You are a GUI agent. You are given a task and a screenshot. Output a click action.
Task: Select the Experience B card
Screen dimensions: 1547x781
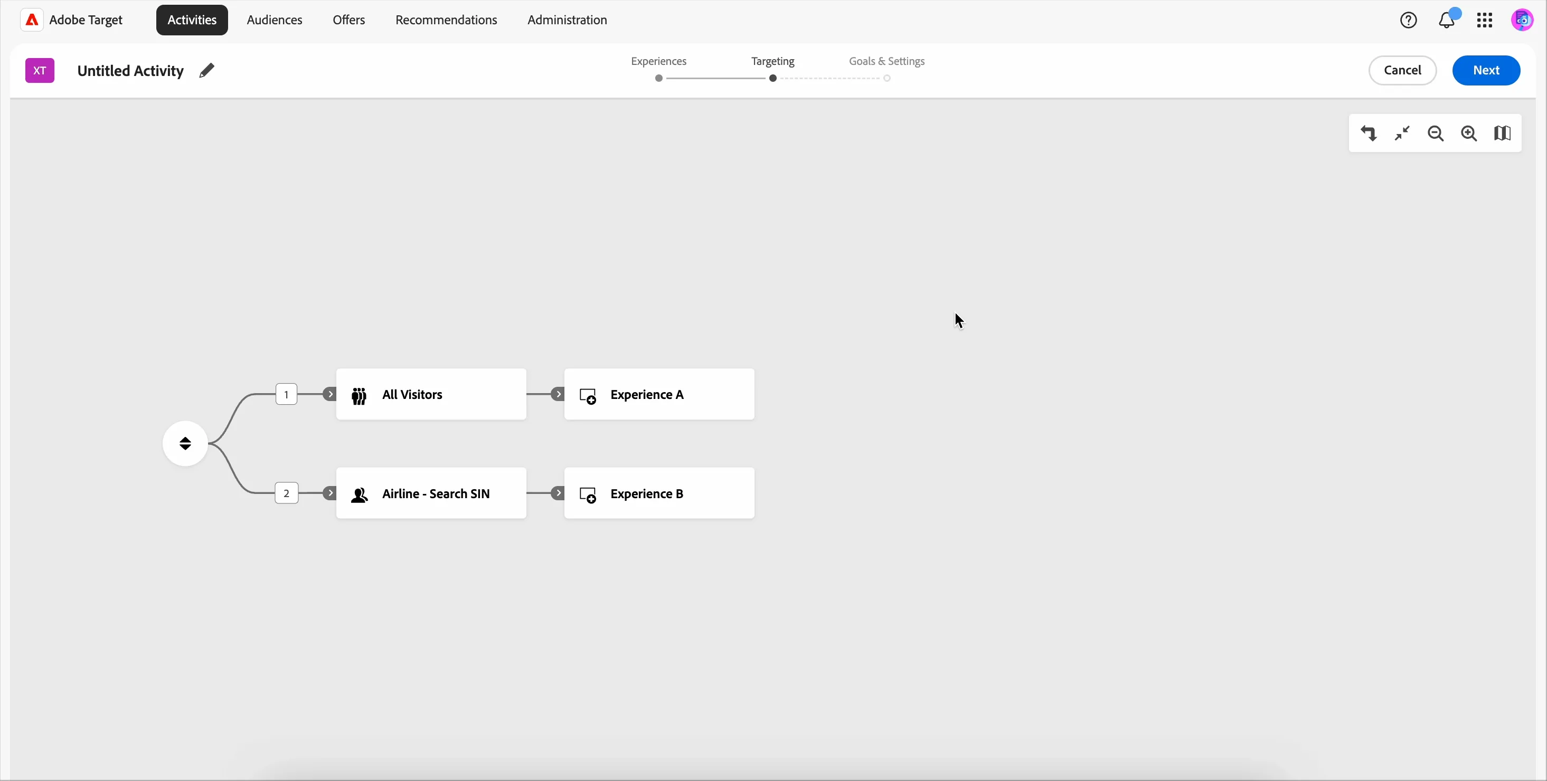click(x=659, y=493)
